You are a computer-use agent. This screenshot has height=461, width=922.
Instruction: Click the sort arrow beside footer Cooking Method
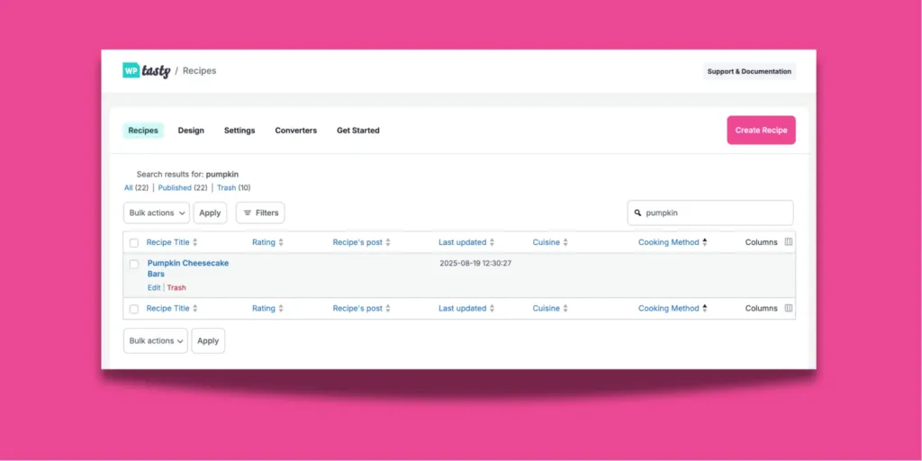click(705, 309)
